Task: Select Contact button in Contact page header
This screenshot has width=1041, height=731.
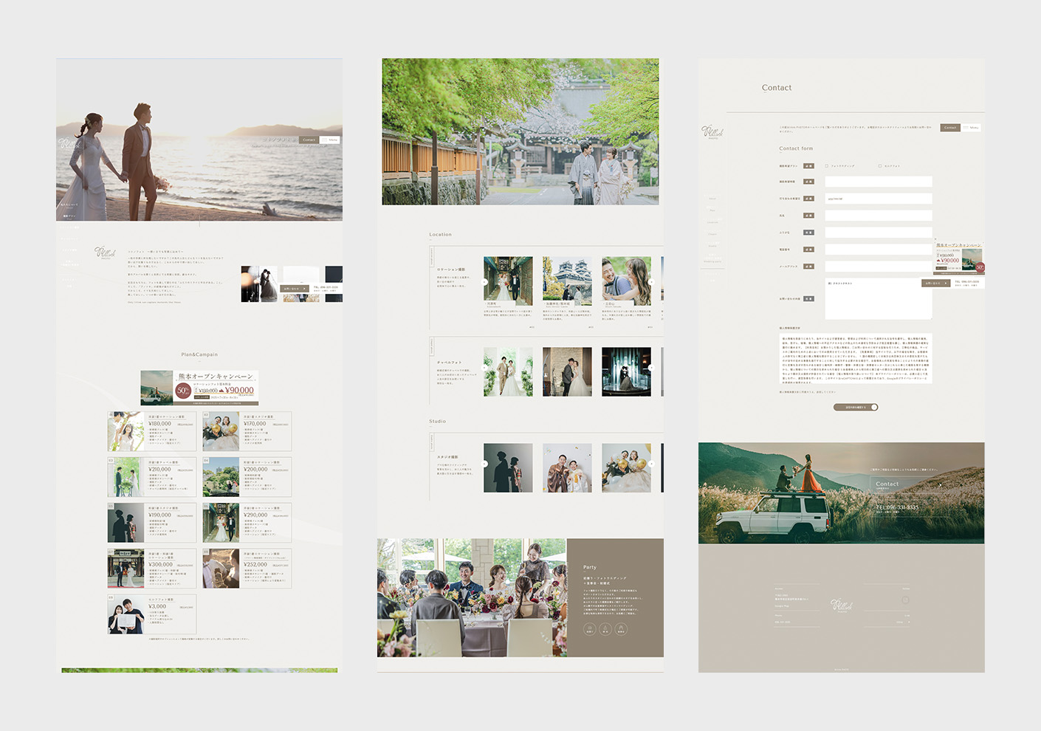Action: (x=950, y=128)
